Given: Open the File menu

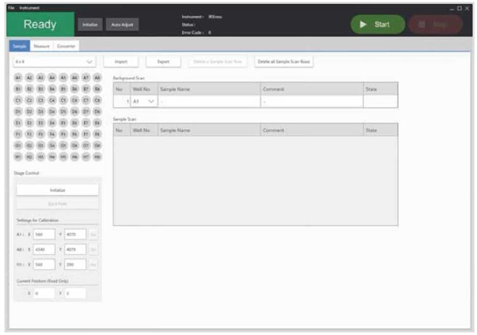Looking at the screenshot, I should click(11, 8).
